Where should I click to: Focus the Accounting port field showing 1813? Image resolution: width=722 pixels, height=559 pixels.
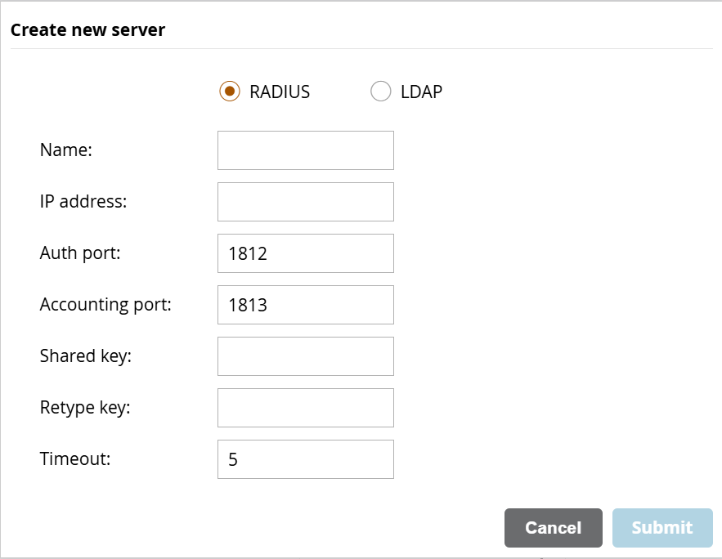306,305
